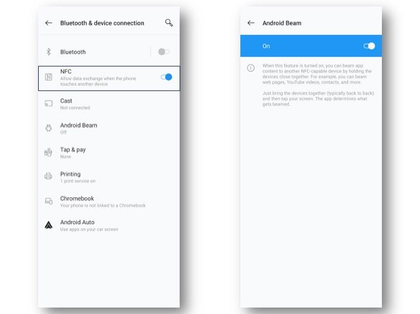Tap 'Your phone is not linked to a Chromebook'
The width and height of the screenshot is (420, 314).
(x=103, y=205)
